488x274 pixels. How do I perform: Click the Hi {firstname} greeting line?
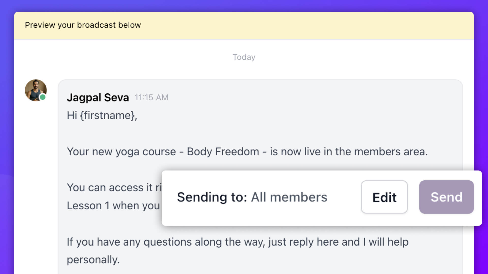(x=102, y=115)
